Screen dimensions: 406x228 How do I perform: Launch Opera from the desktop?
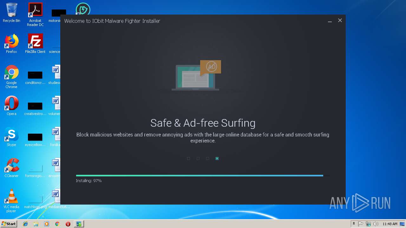pos(11,106)
